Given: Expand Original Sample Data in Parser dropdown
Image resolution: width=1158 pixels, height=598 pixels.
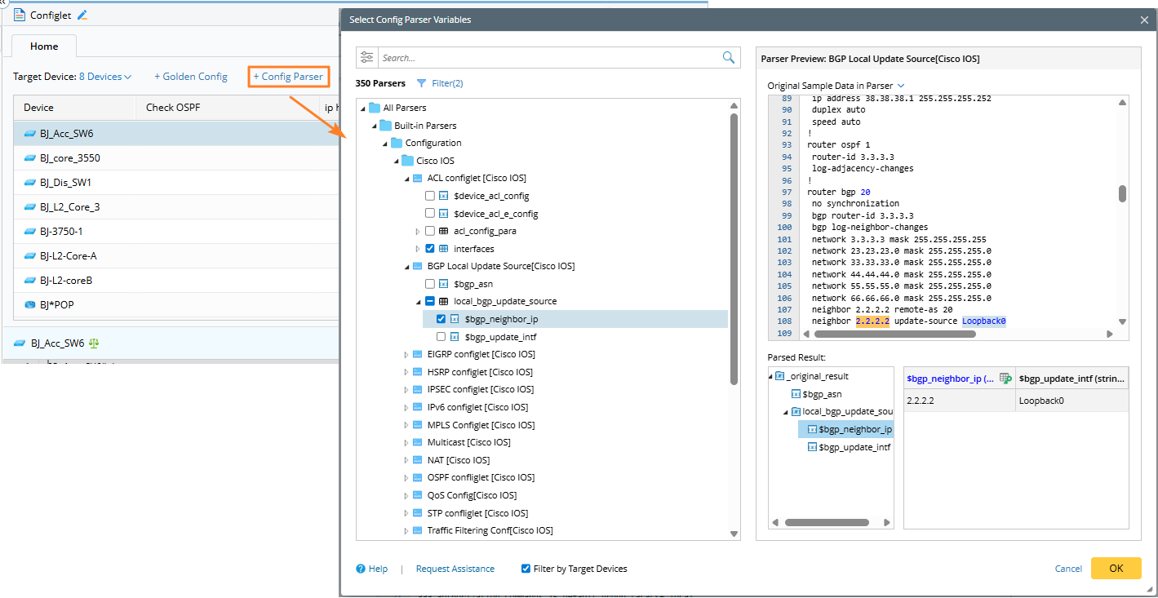Looking at the screenshot, I should click(x=901, y=85).
